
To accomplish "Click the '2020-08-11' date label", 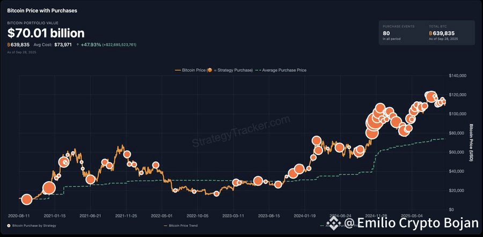I will coord(19,216).
